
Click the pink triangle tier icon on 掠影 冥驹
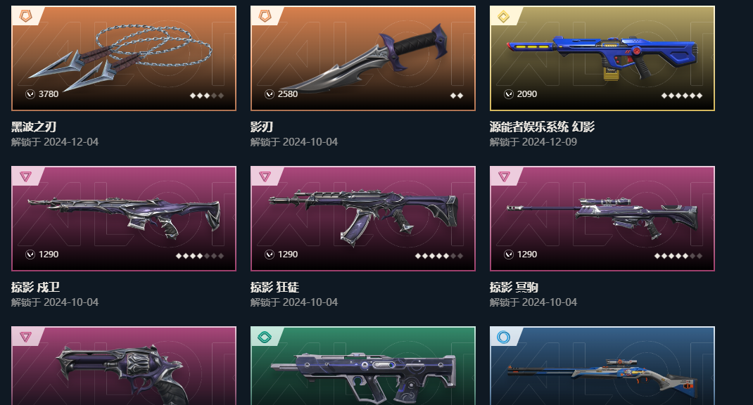click(504, 176)
